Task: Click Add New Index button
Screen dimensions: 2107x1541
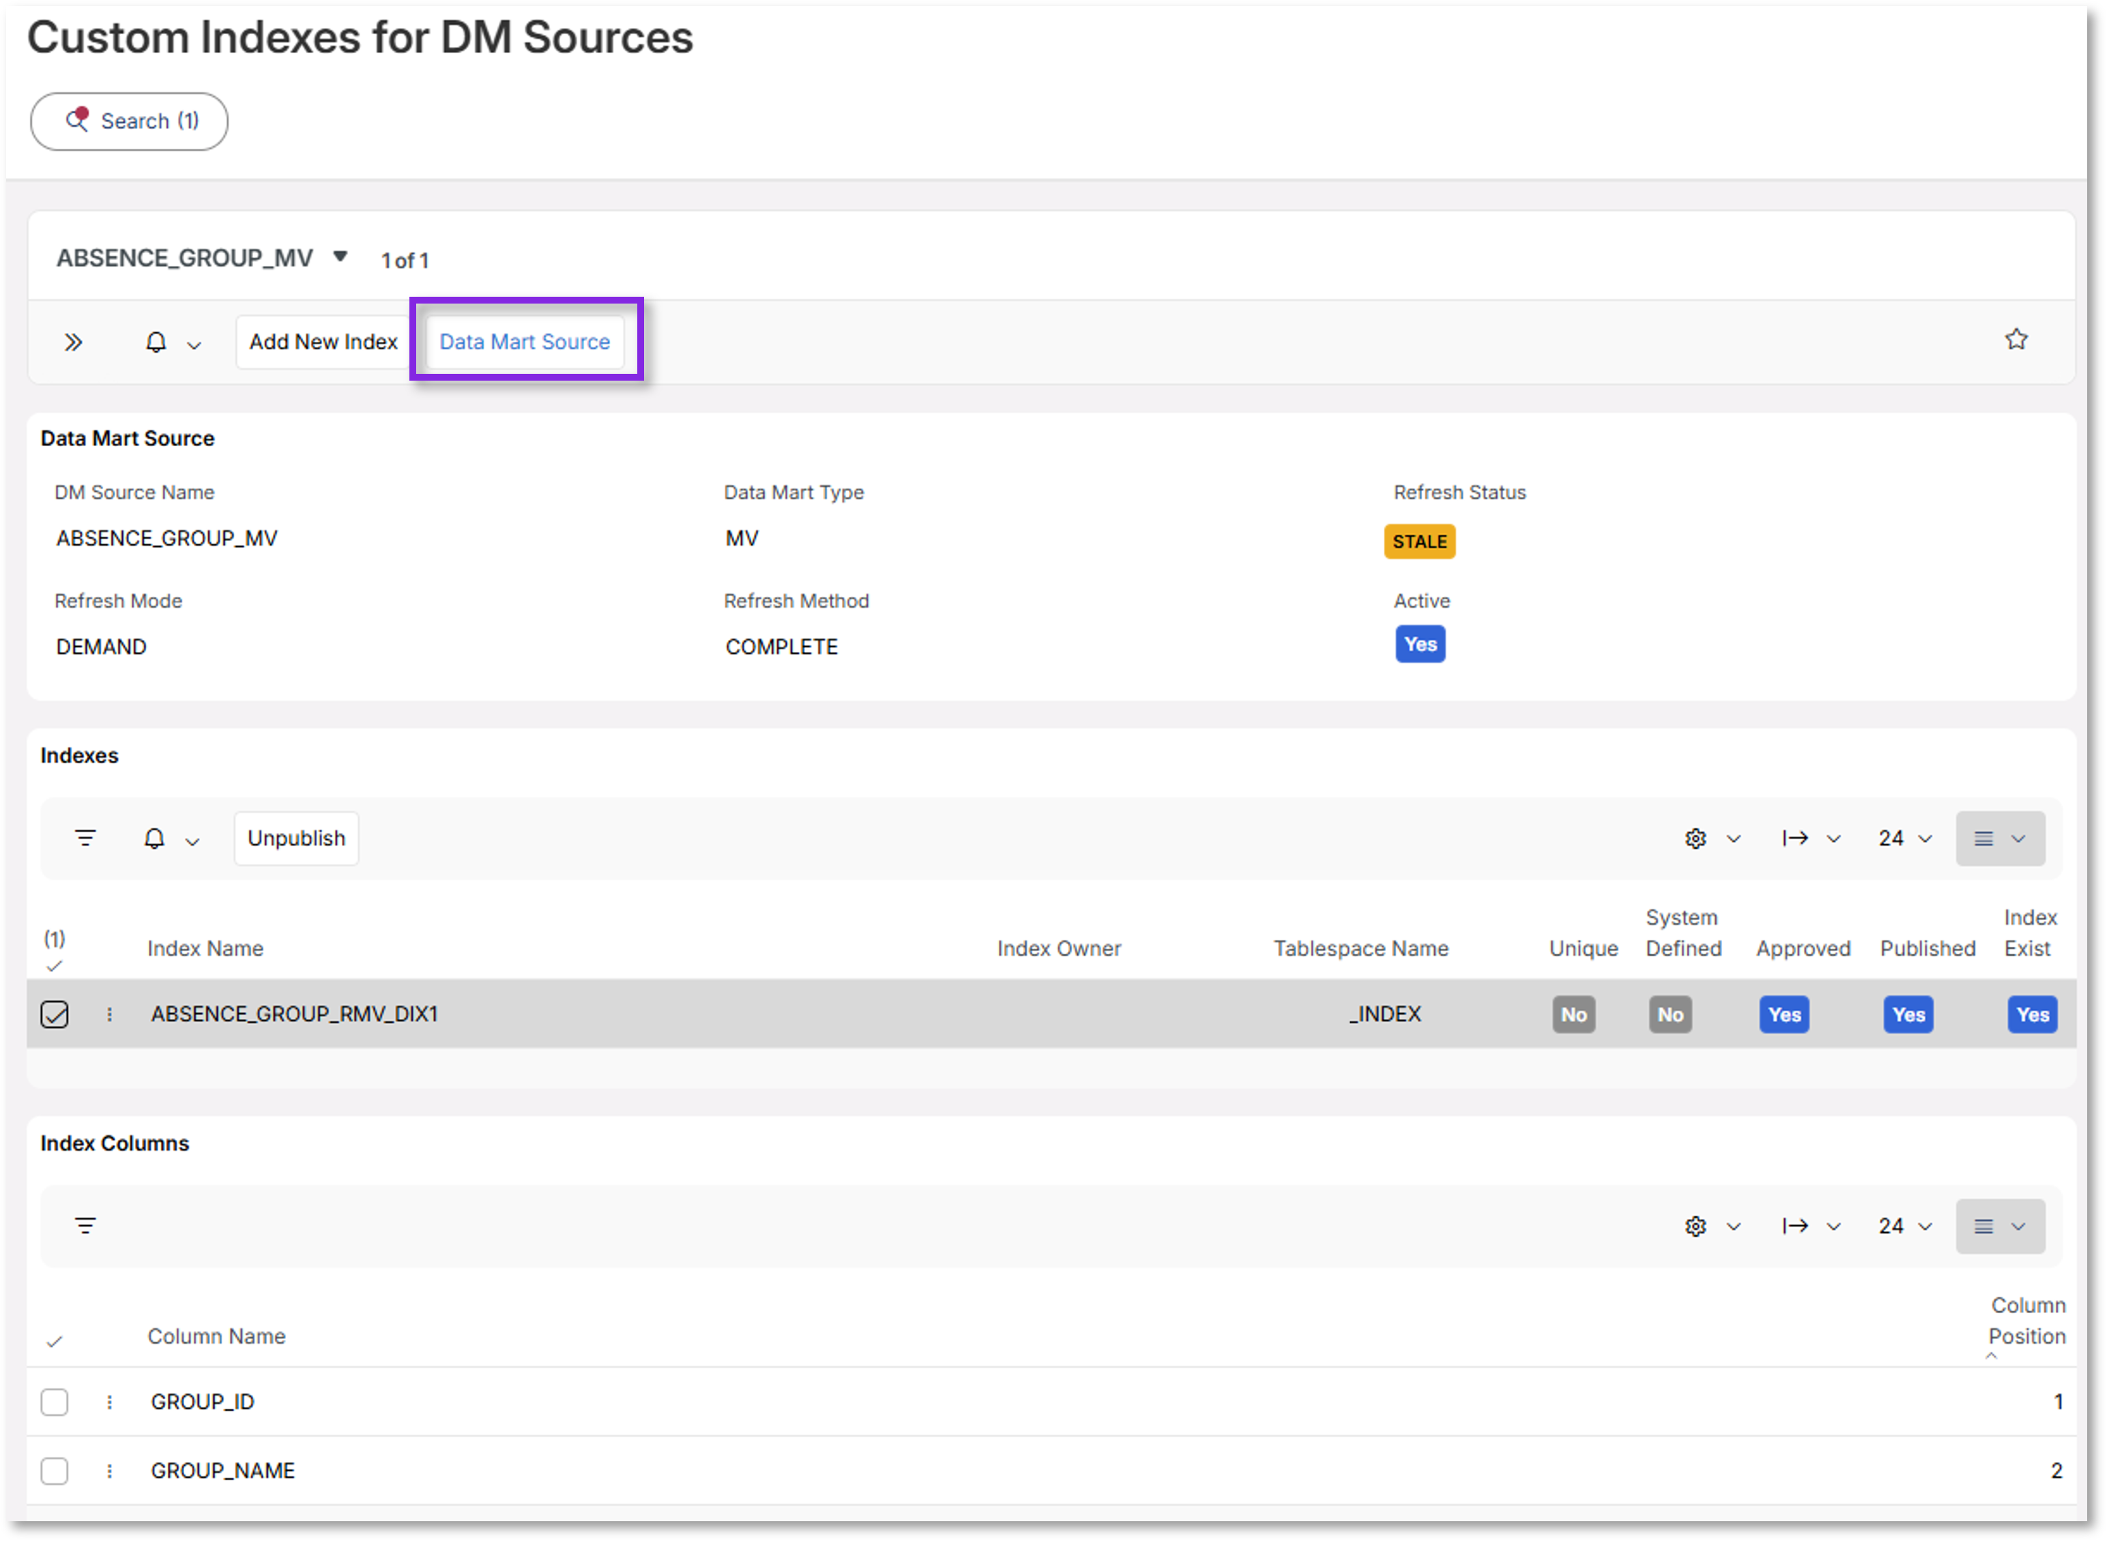Action: (x=323, y=342)
